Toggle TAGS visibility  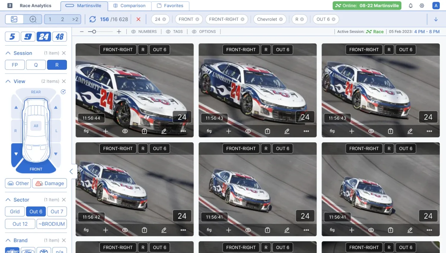[174, 32]
